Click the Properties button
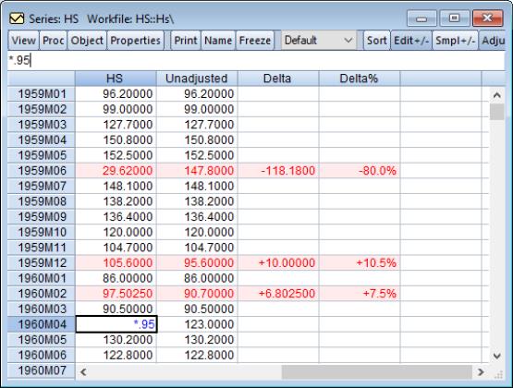513x388 pixels. 135,41
